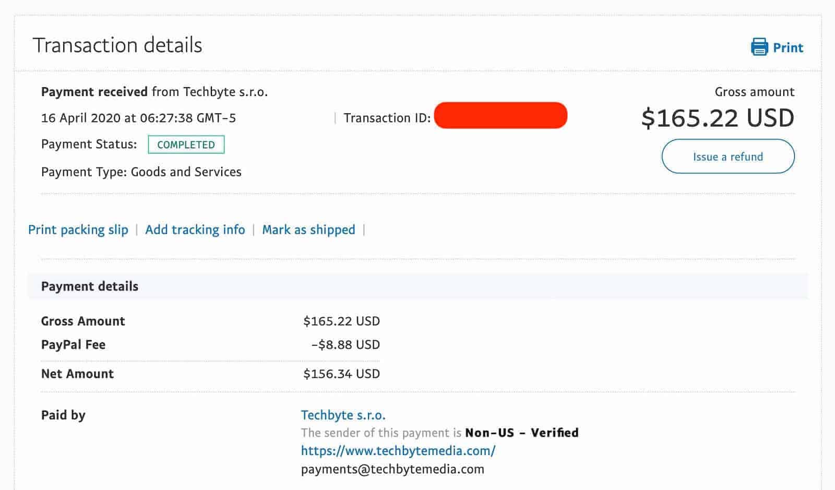The image size is (835, 490).
Task: Click the Gross Amount row label
Action: 83,321
